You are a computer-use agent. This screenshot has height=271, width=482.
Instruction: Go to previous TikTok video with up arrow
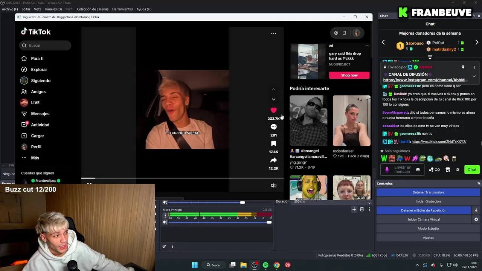273,89
